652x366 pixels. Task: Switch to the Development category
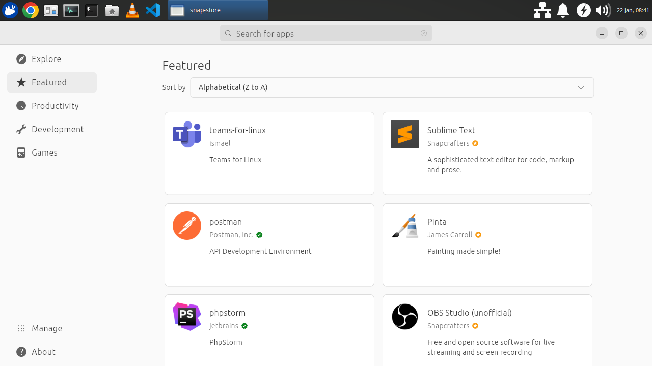click(52, 129)
